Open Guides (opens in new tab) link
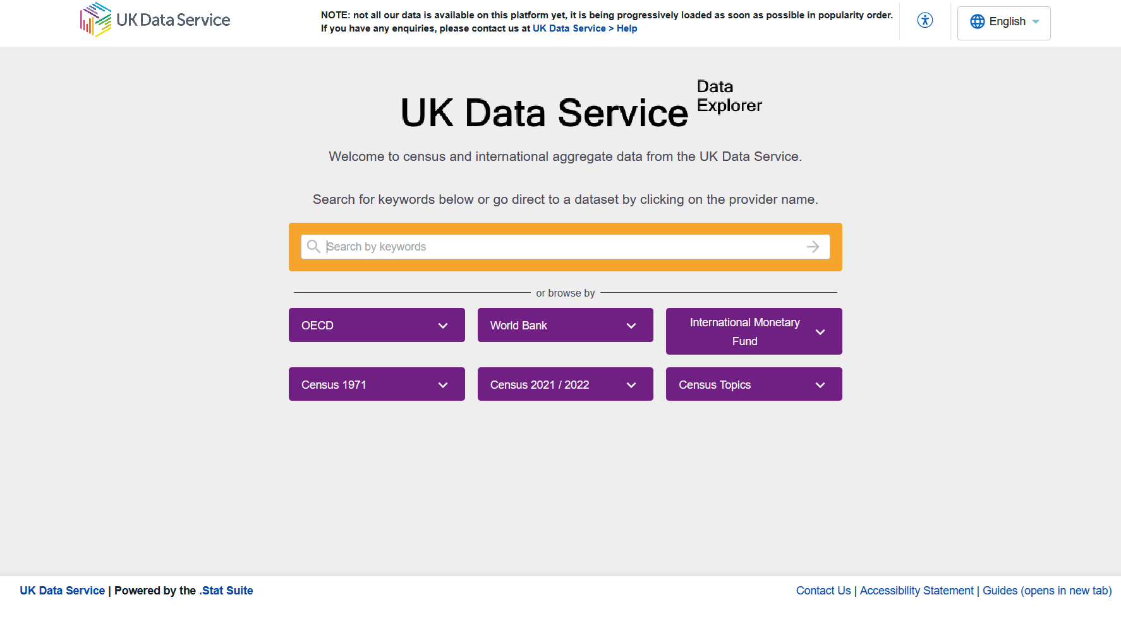The width and height of the screenshot is (1121, 626). pyautogui.click(x=1047, y=591)
